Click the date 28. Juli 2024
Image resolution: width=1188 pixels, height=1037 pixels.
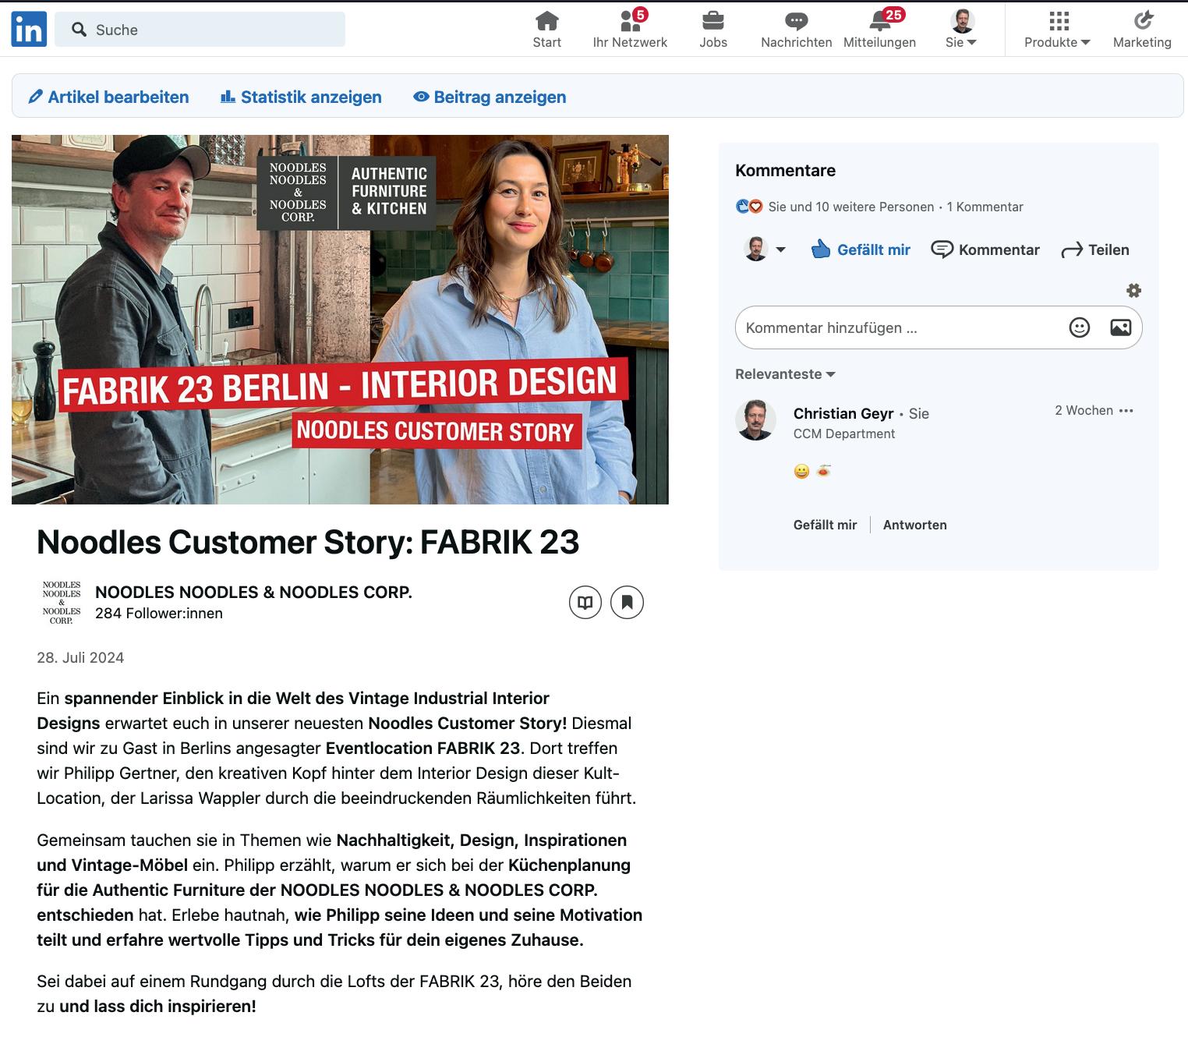click(x=80, y=657)
